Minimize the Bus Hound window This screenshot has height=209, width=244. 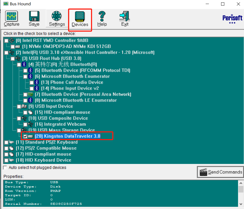(207, 4)
